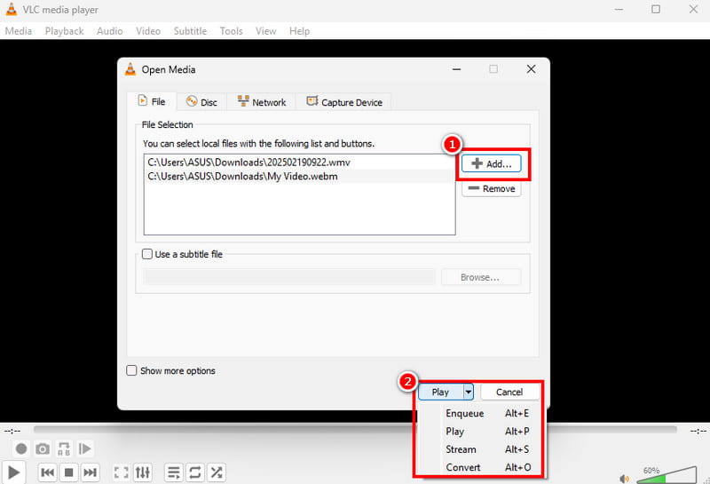Viewport: 710px width, 484px height.
Task: Switch to the Capture Device tab
Action: (x=344, y=102)
